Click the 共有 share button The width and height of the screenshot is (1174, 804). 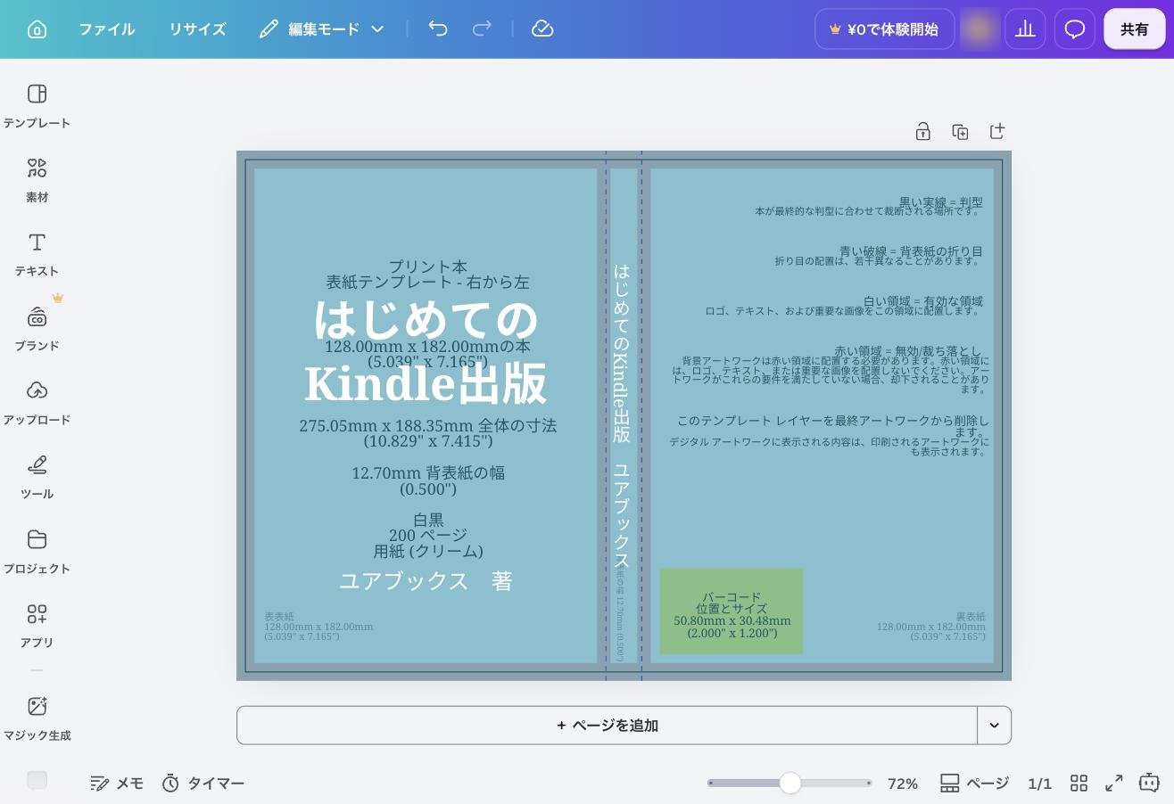tap(1135, 29)
